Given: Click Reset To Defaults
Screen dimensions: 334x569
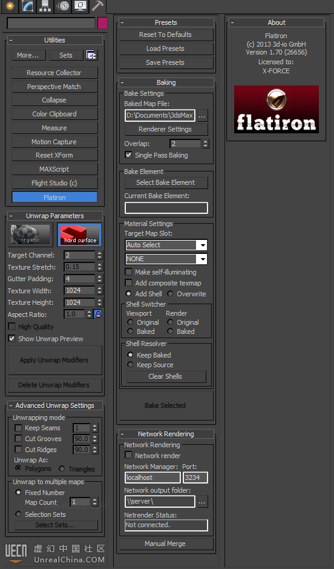Looking at the screenshot, I should click(166, 35).
